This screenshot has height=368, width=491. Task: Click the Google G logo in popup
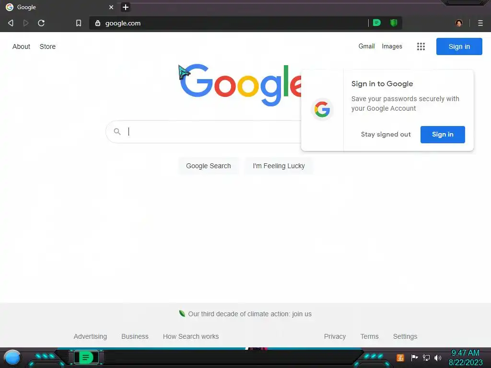point(322,110)
